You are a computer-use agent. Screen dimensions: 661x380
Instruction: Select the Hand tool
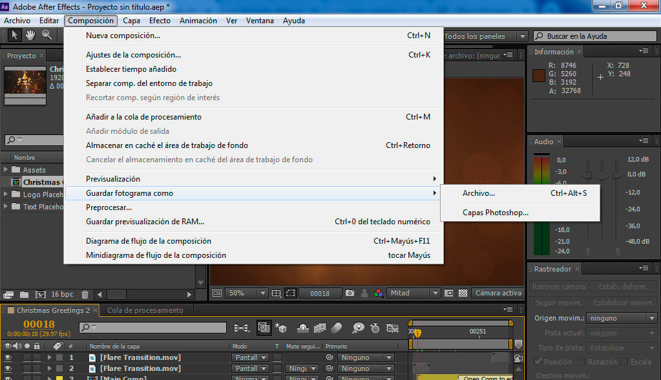[30, 35]
